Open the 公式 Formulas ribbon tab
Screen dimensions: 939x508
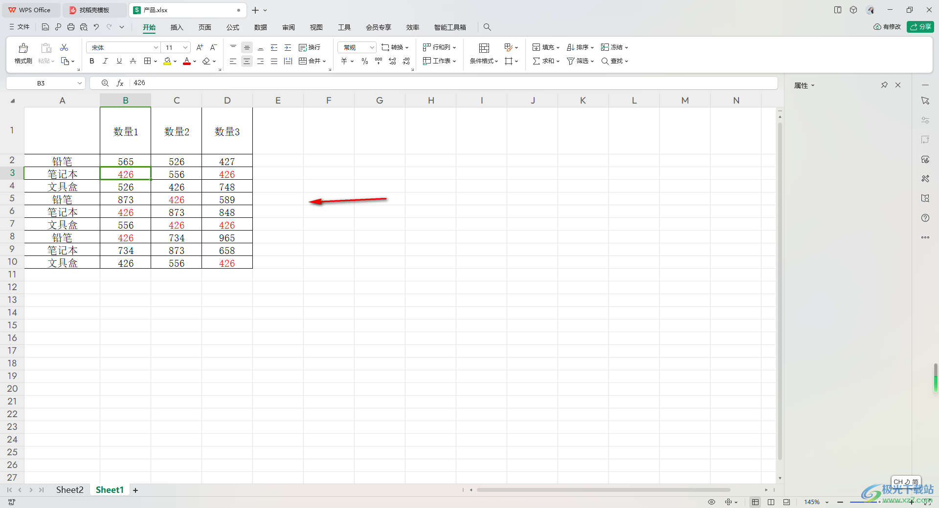[x=233, y=27]
